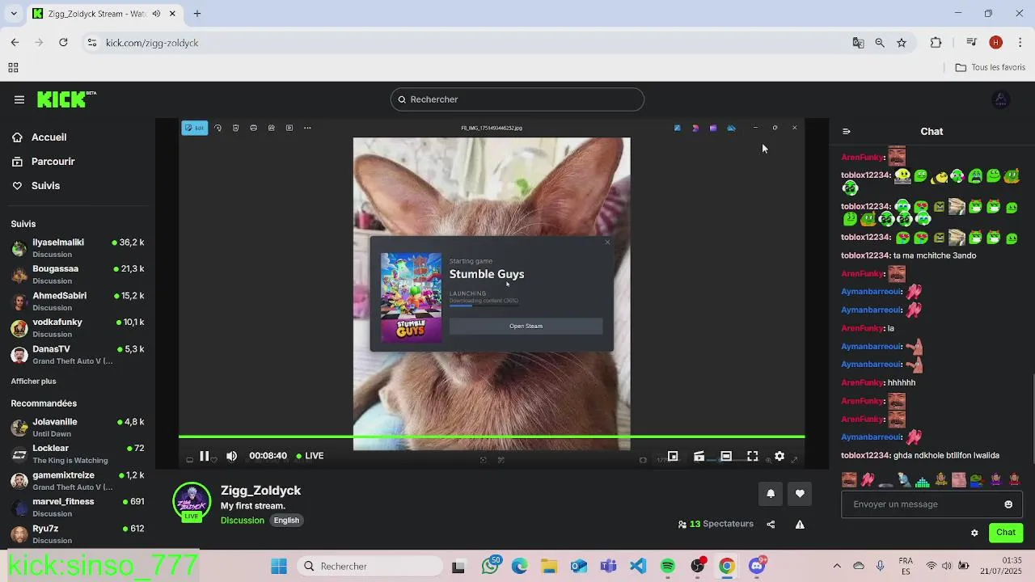Open a new Chrome tab
This screenshot has height=582, width=1035.
coord(197,14)
